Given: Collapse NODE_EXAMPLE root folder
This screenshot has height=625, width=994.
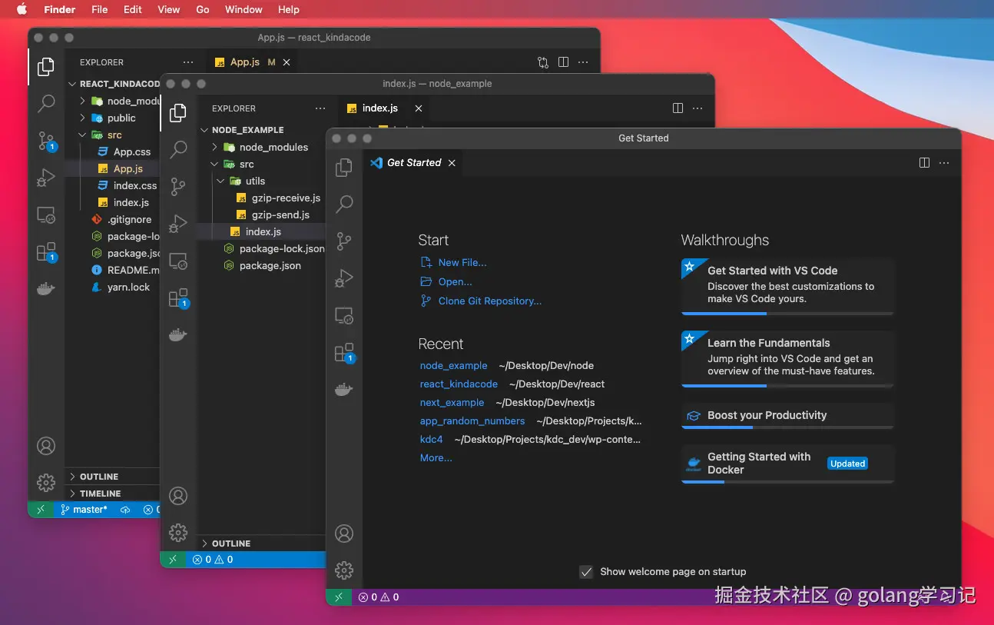Looking at the screenshot, I should tap(204, 130).
